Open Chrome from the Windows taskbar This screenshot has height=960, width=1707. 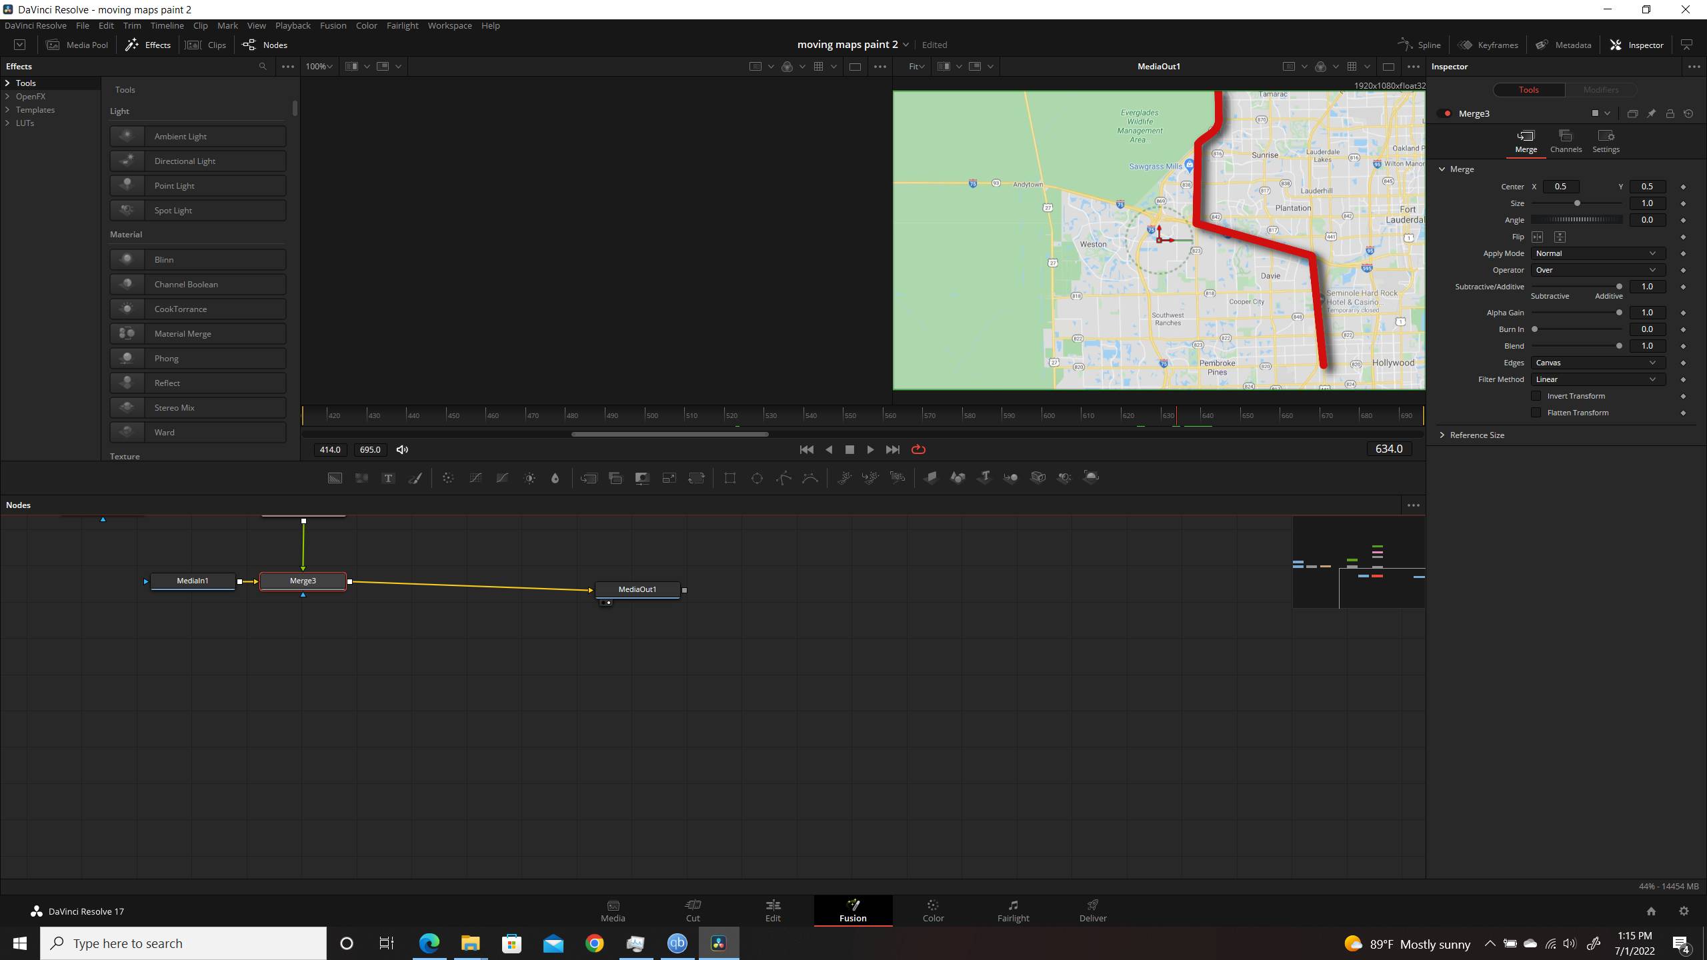(594, 943)
